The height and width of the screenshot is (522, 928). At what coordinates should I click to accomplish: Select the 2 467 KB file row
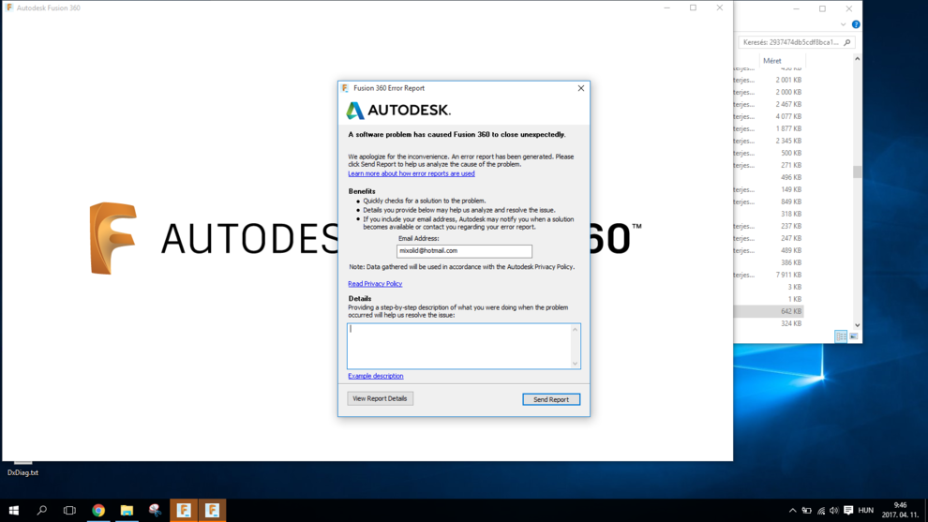click(x=769, y=104)
